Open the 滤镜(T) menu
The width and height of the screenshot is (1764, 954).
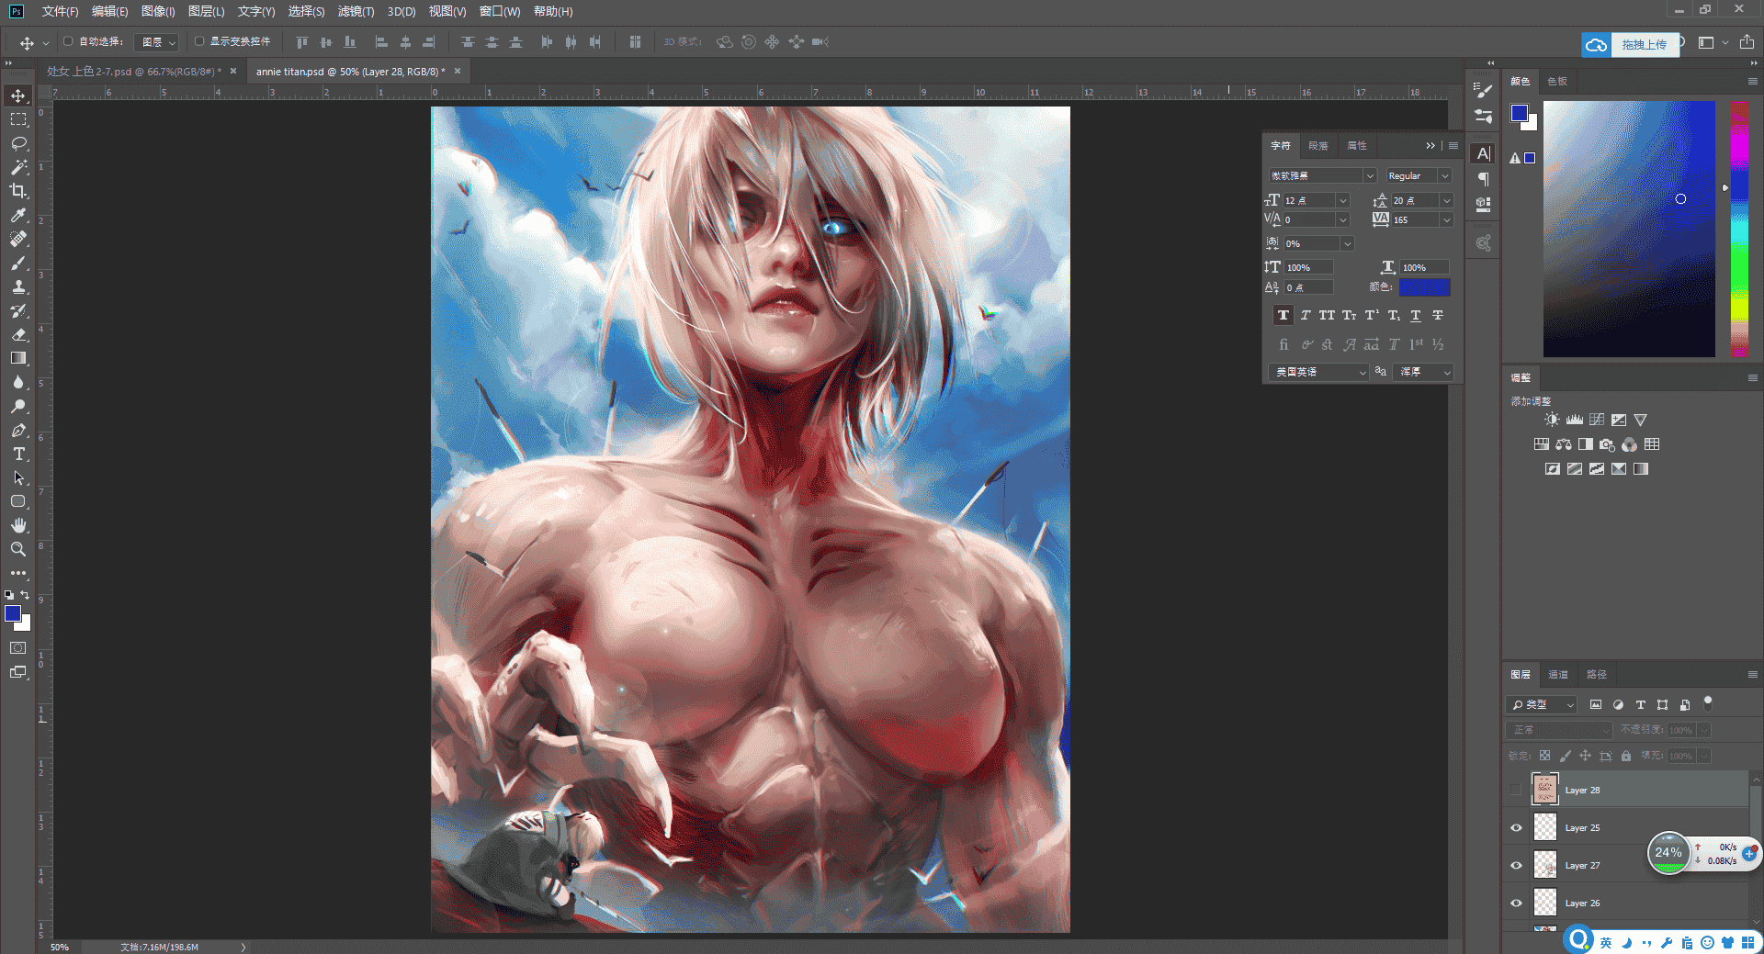point(356,11)
